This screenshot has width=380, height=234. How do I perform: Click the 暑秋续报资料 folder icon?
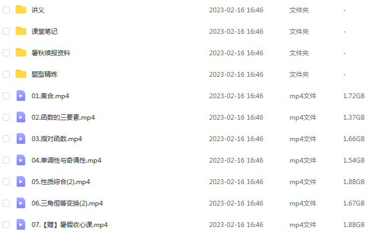[21, 53]
